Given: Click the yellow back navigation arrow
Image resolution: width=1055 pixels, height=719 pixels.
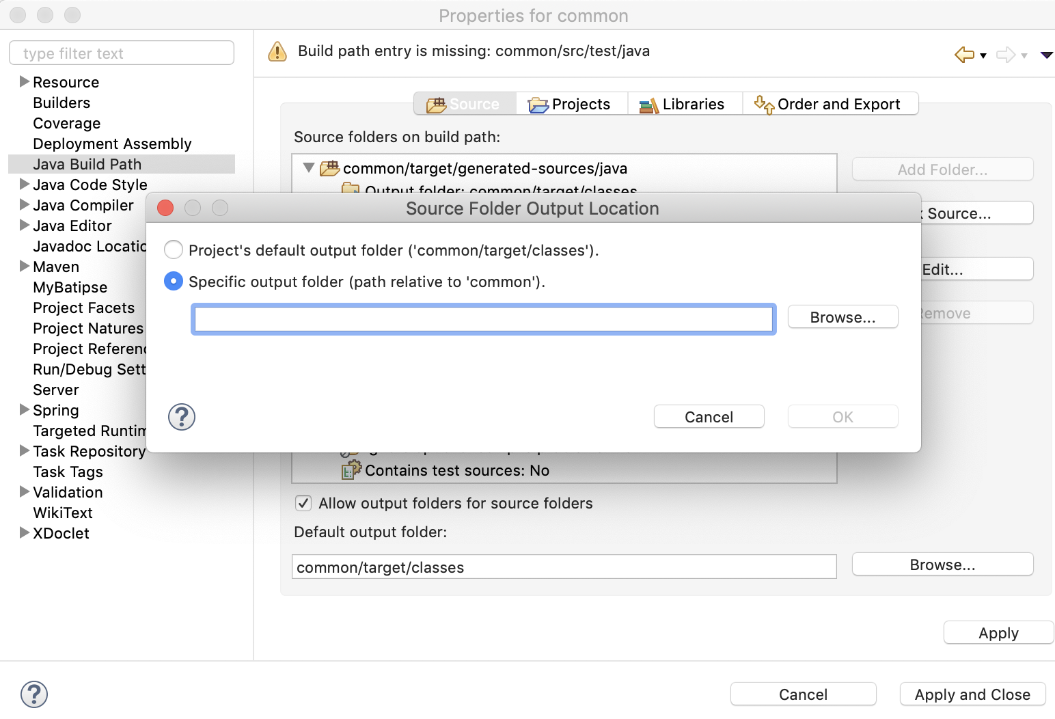Looking at the screenshot, I should (x=963, y=54).
